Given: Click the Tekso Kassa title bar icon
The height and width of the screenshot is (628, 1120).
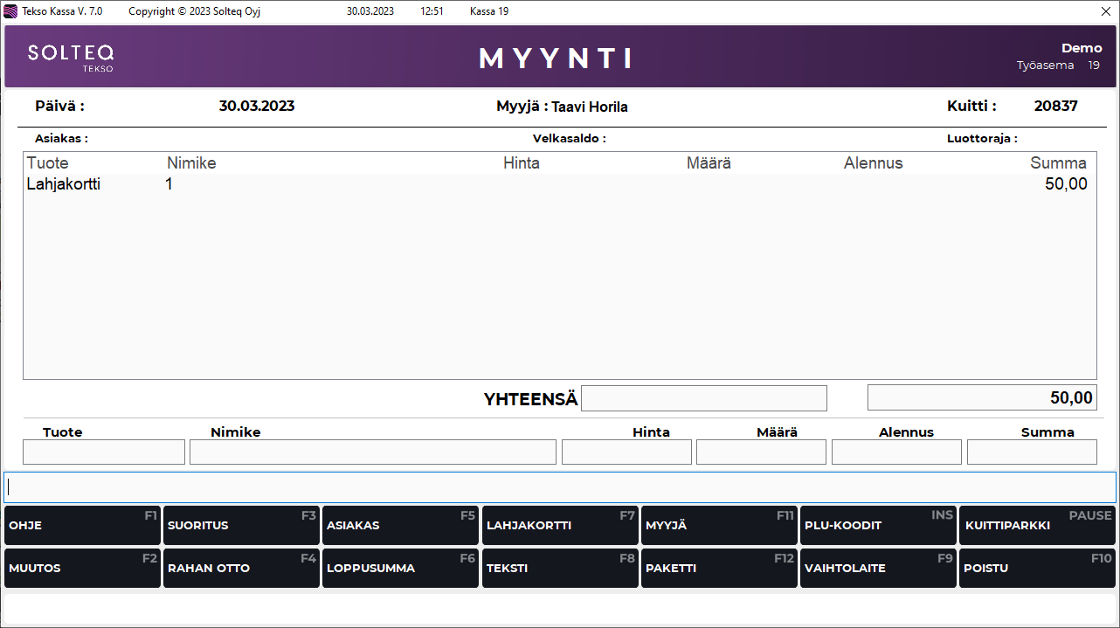Looking at the screenshot, I should [x=10, y=11].
